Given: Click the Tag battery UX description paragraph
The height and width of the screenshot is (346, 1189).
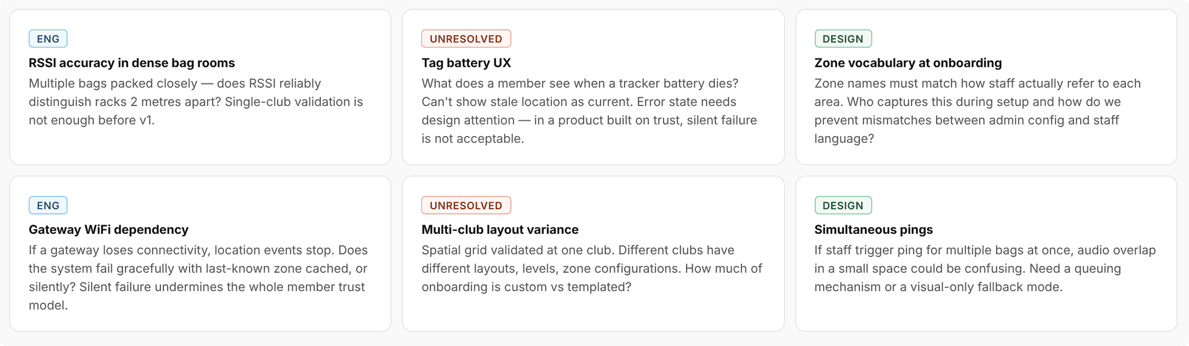Looking at the screenshot, I should pyautogui.click(x=589, y=111).
